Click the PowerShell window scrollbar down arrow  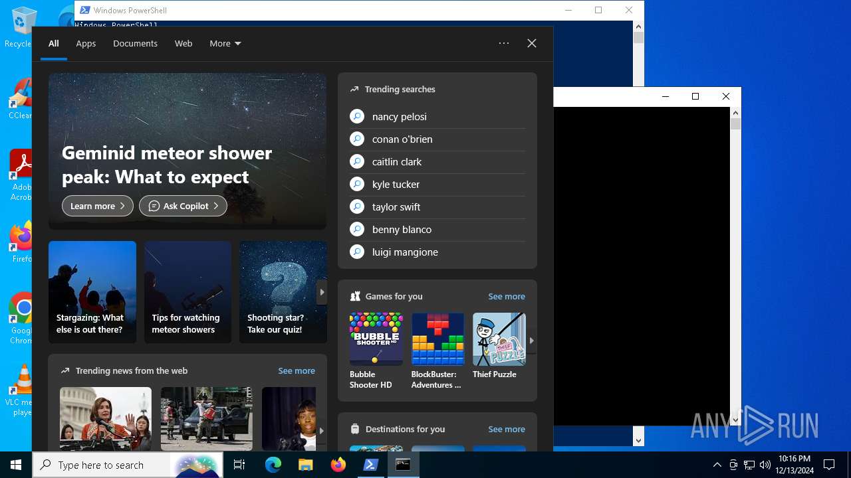coord(638,440)
